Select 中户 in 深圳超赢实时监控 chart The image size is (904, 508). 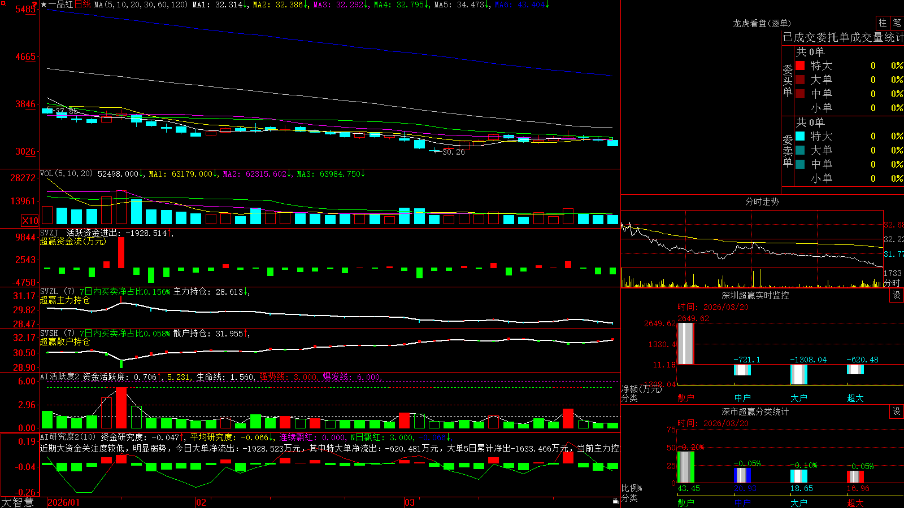click(x=742, y=398)
